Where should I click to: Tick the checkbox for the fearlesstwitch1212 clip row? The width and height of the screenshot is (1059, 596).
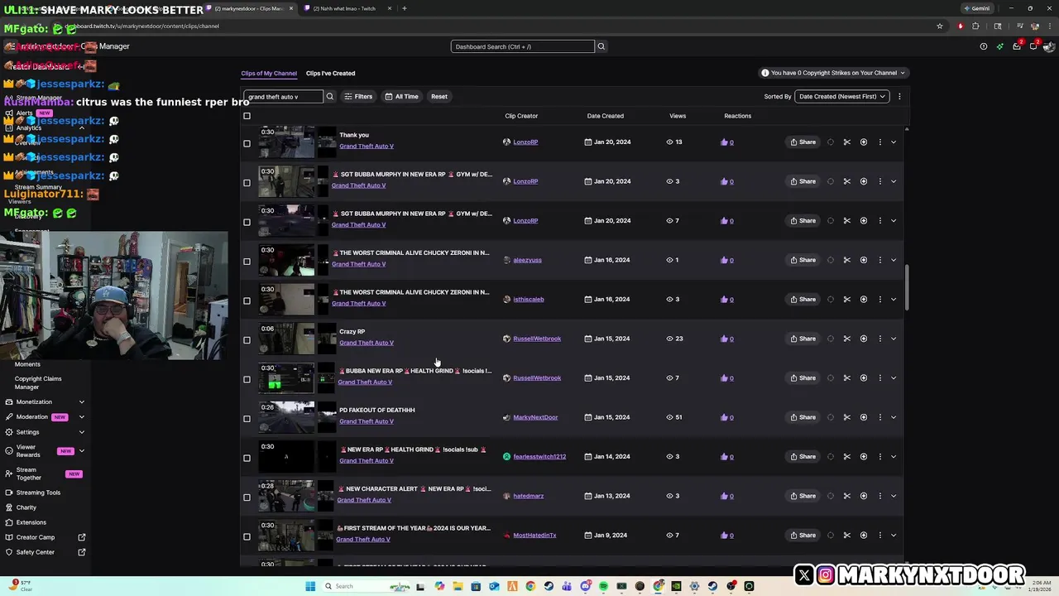coord(247,457)
